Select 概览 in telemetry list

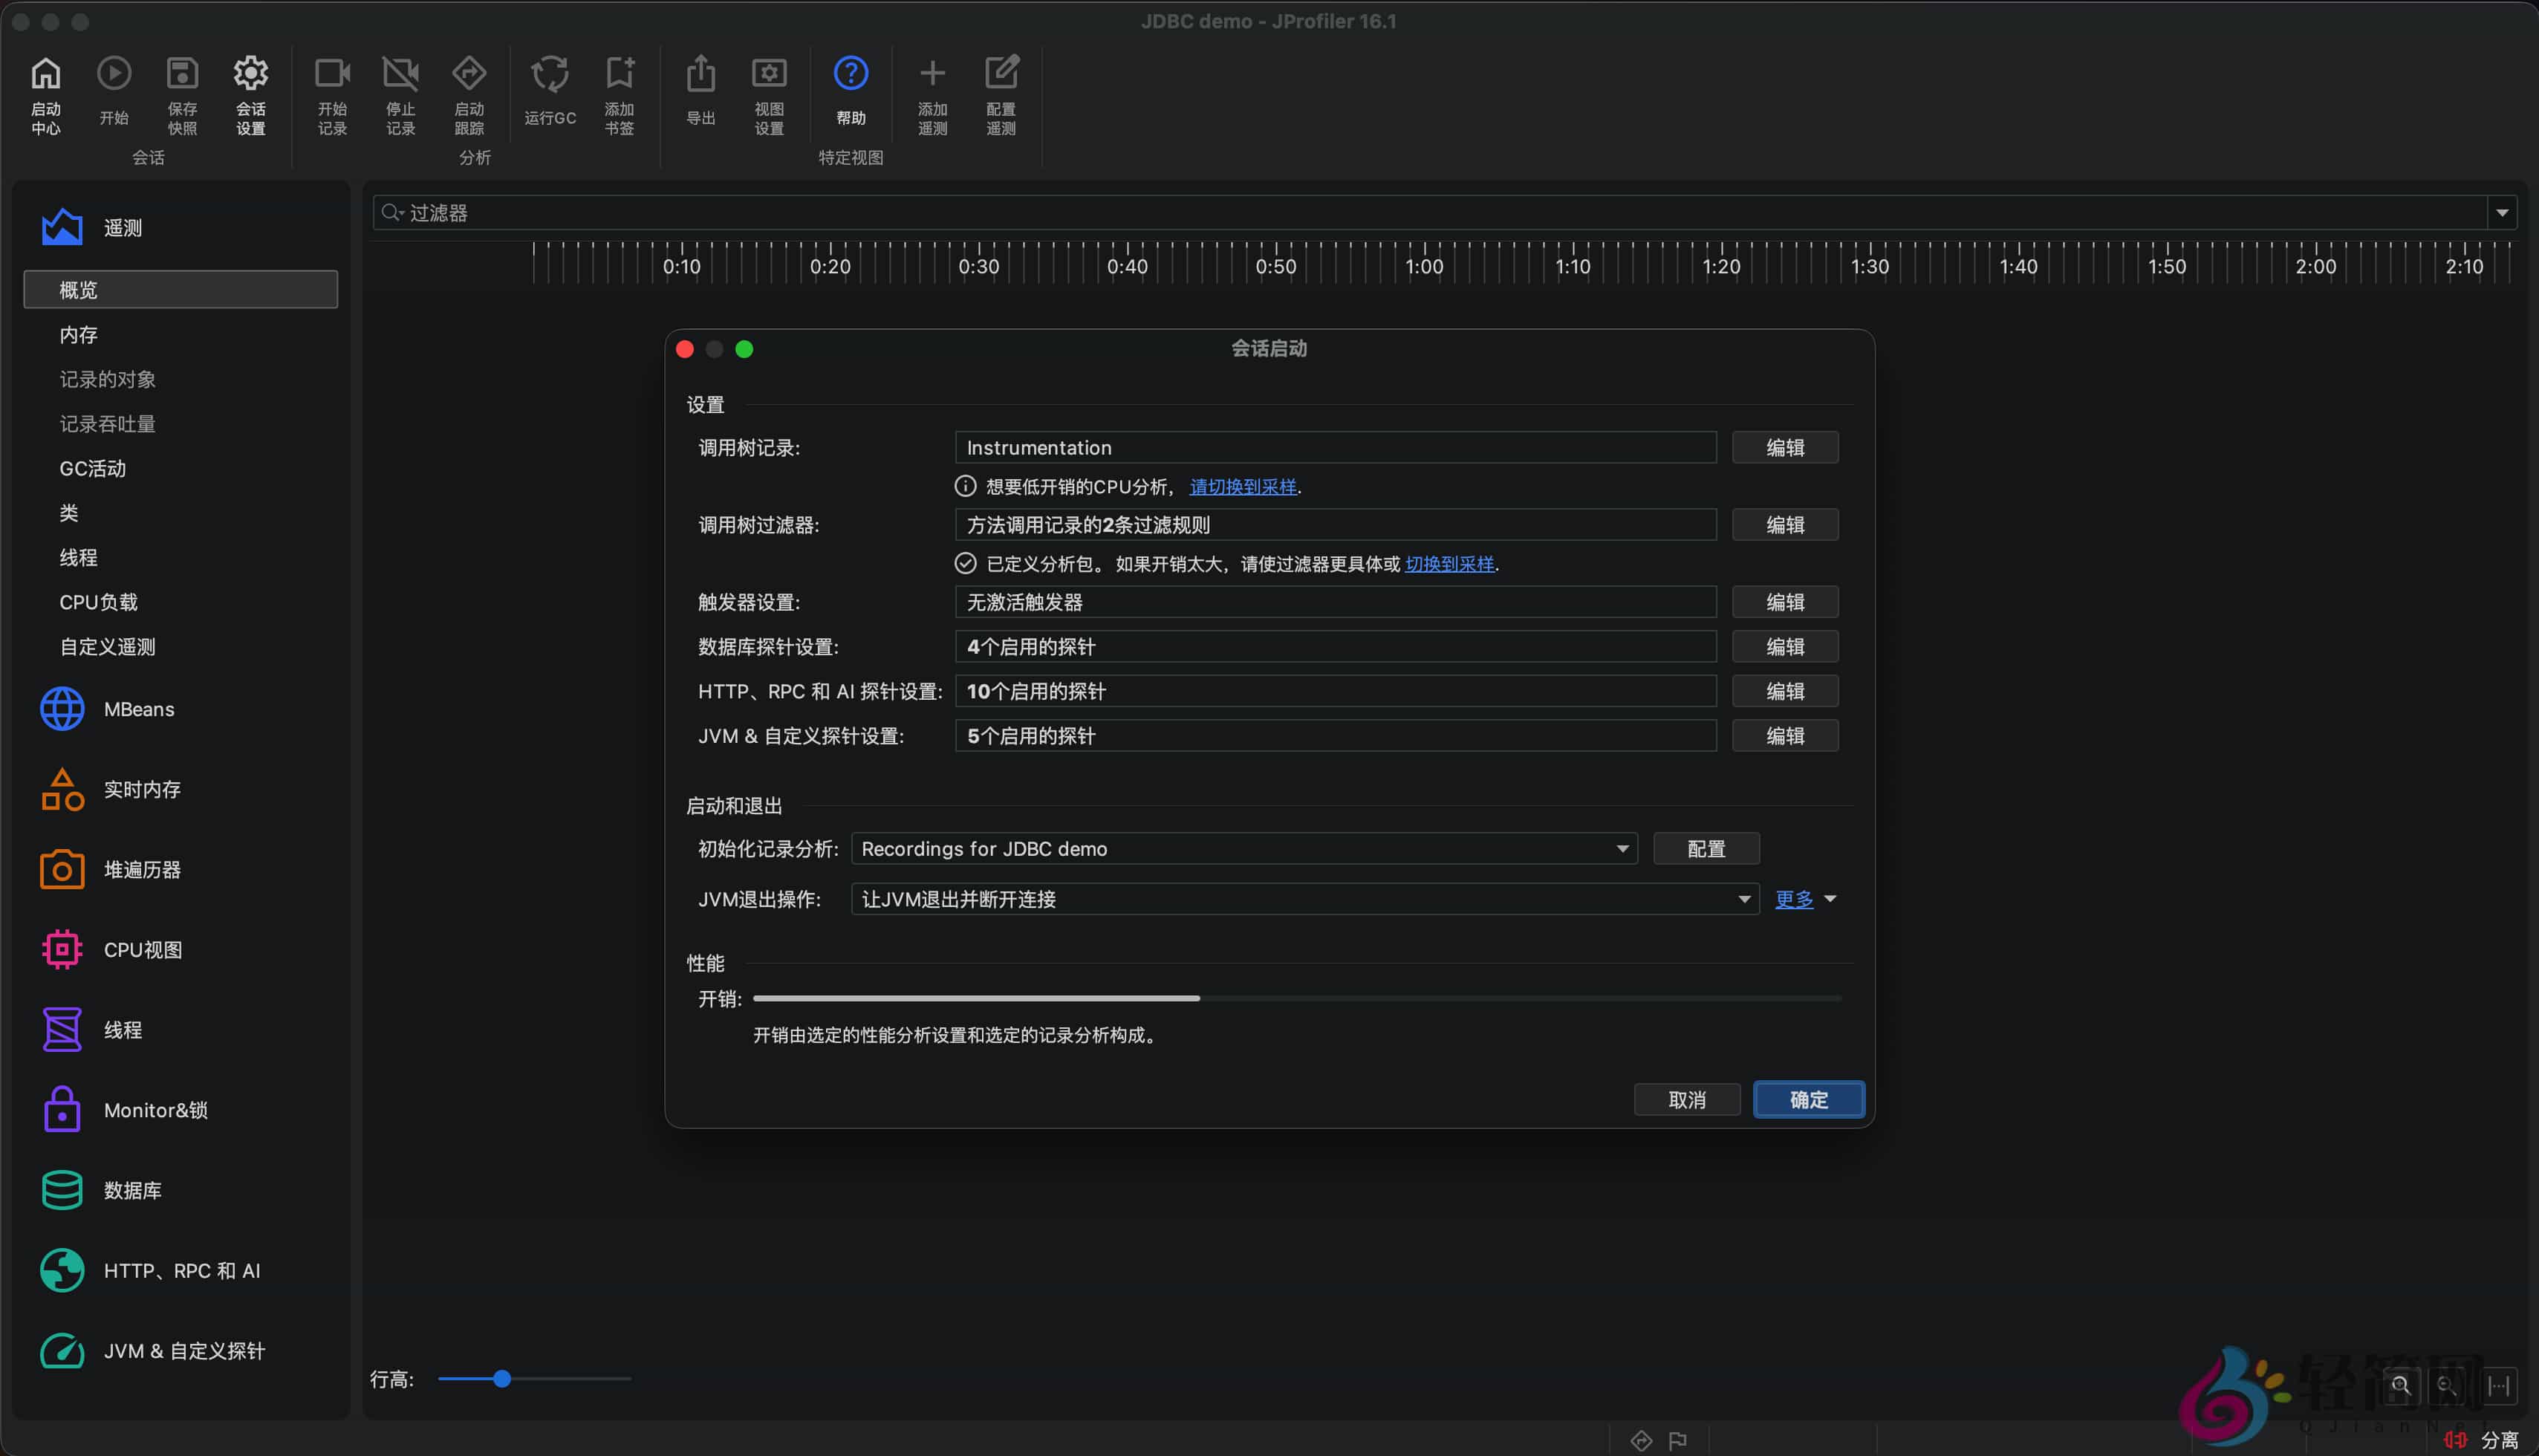181,289
